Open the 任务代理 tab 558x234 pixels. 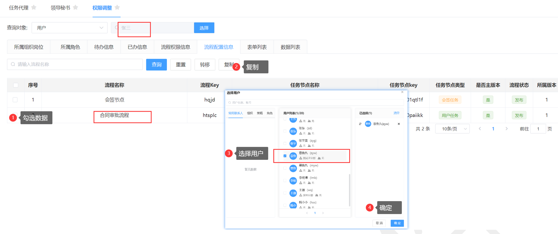(19, 8)
